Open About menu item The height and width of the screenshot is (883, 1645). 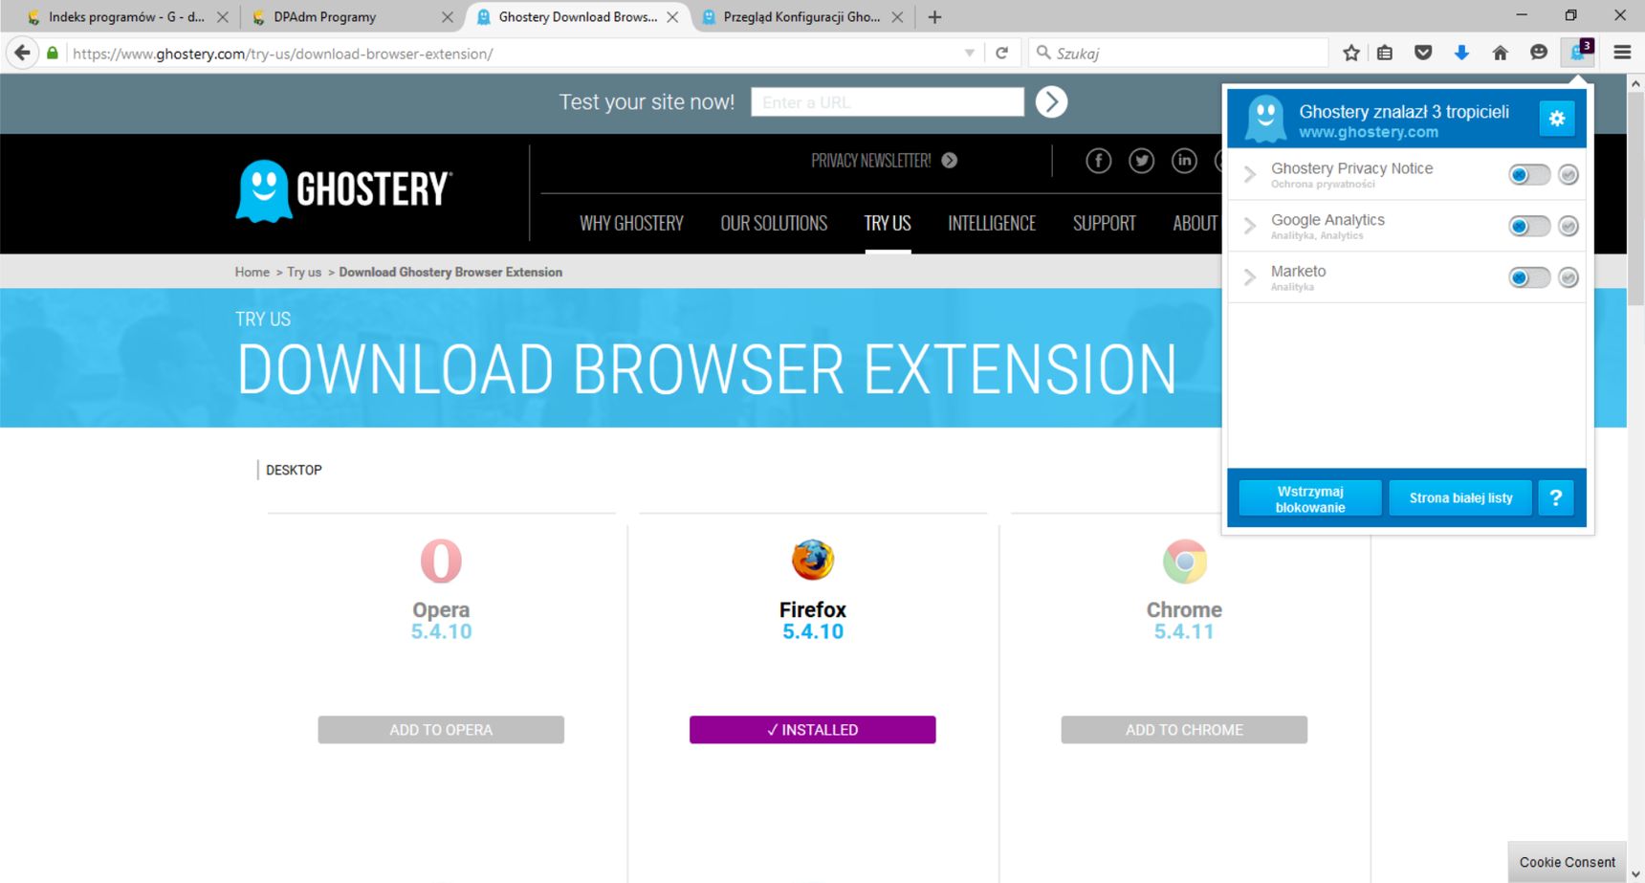[1195, 223]
